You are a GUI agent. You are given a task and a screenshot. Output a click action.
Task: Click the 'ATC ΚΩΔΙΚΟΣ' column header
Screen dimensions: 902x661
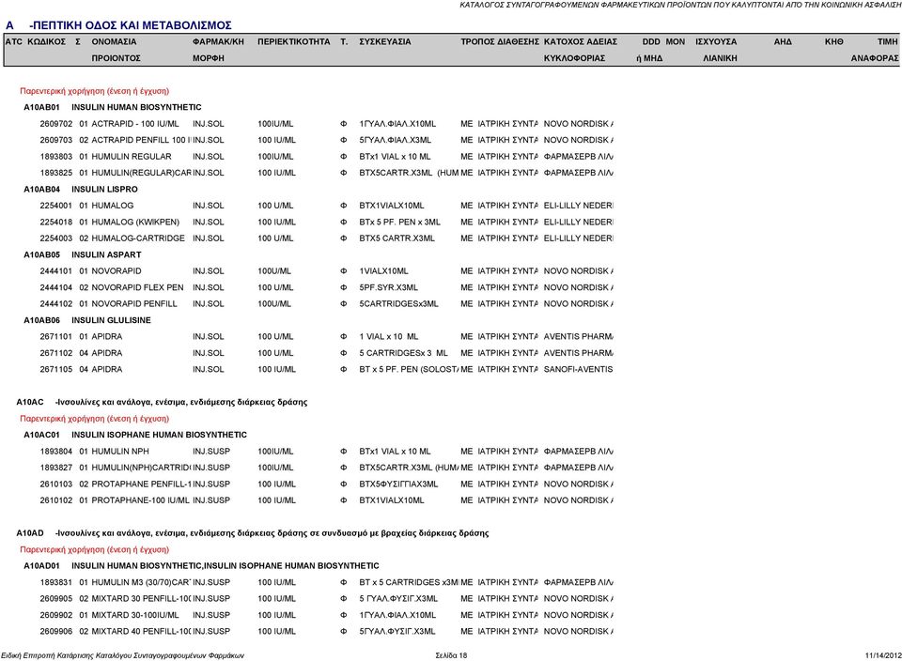(35, 41)
